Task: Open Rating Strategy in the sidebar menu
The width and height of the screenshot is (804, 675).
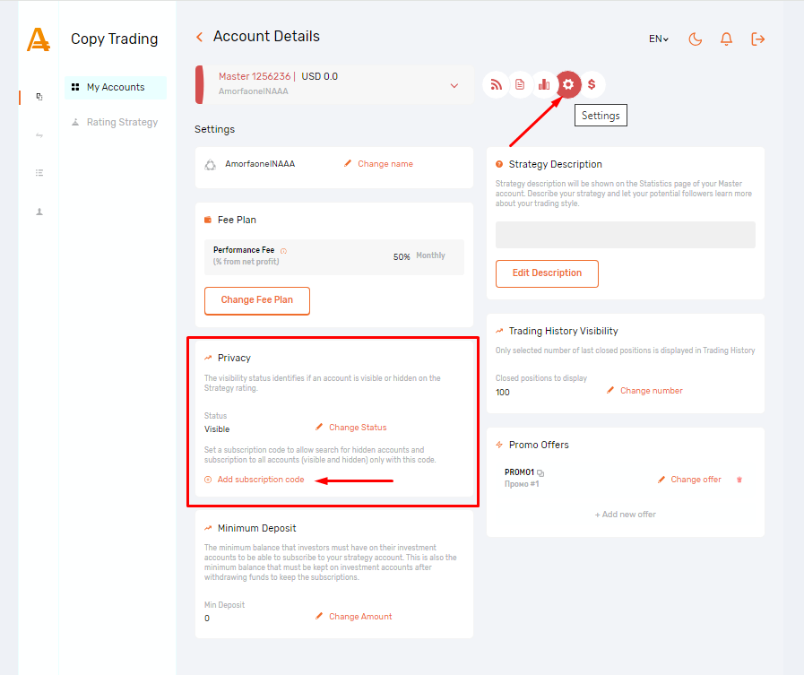Action: pos(121,122)
